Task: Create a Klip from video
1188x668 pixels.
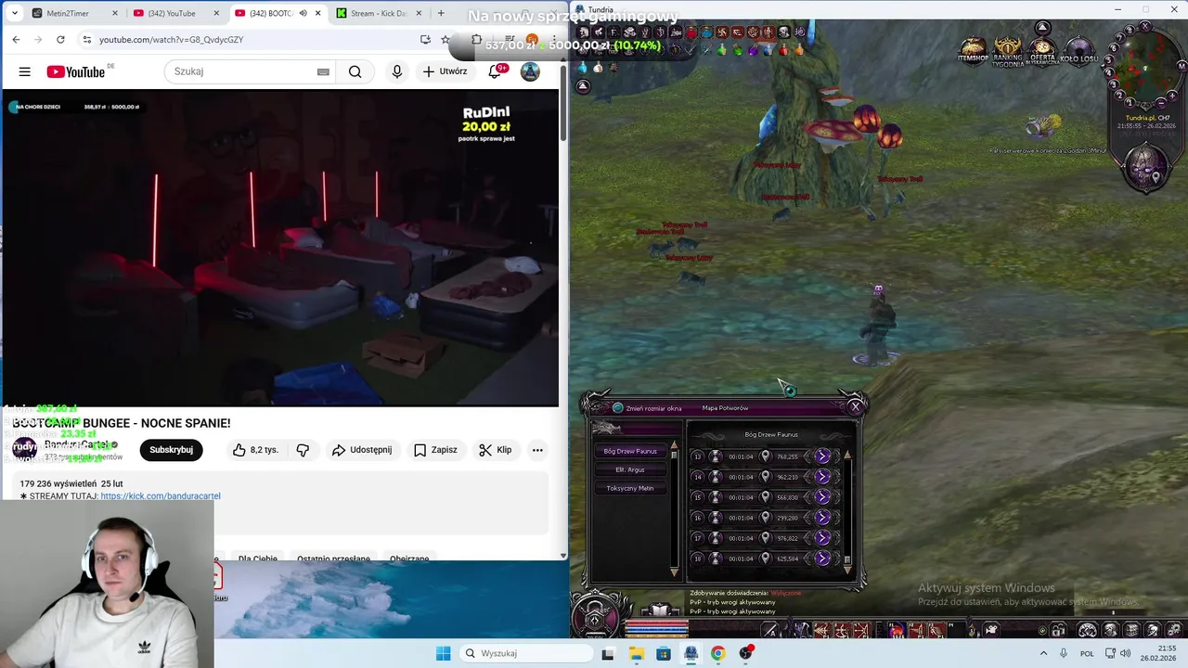Action: [x=496, y=450]
